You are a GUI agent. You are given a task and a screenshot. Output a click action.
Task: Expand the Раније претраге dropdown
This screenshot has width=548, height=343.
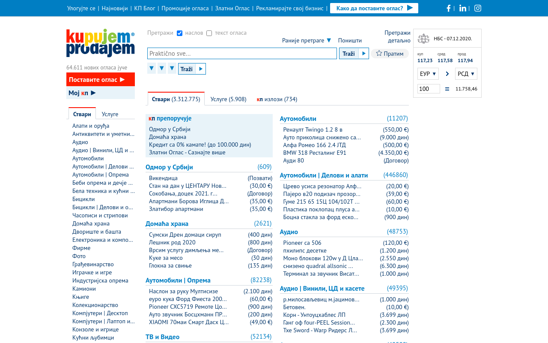(x=307, y=40)
